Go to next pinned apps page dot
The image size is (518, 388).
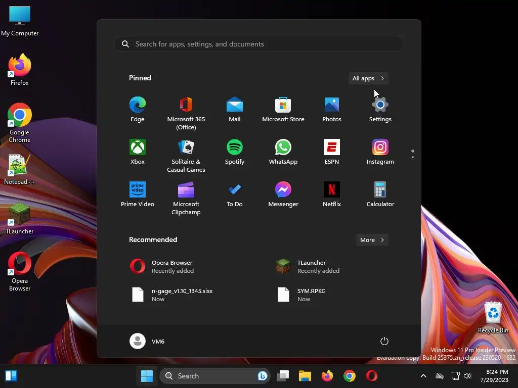(x=413, y=157)
